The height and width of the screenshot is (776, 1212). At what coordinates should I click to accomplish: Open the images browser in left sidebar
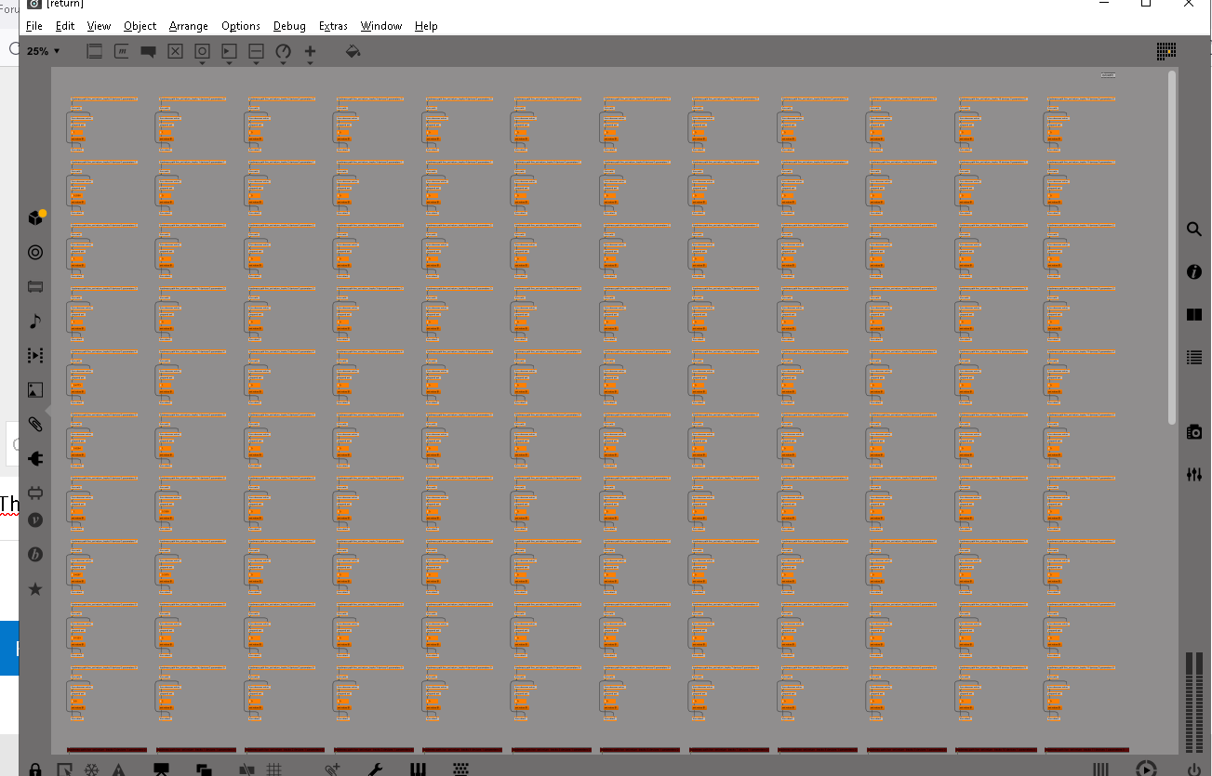click(x=35, y=390)
